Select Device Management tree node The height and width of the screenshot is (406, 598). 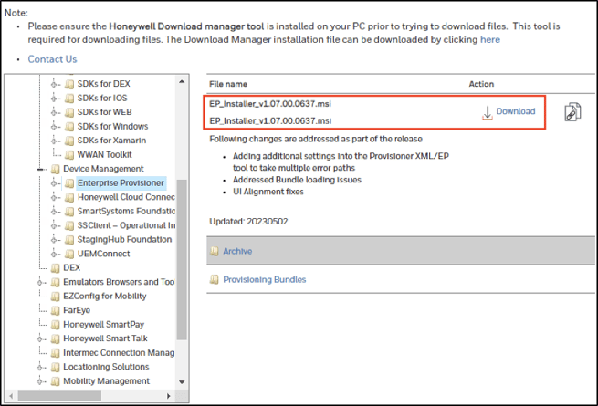(103, 169)
